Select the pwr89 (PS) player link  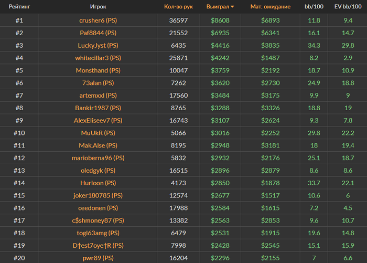[x=98, y=258]
